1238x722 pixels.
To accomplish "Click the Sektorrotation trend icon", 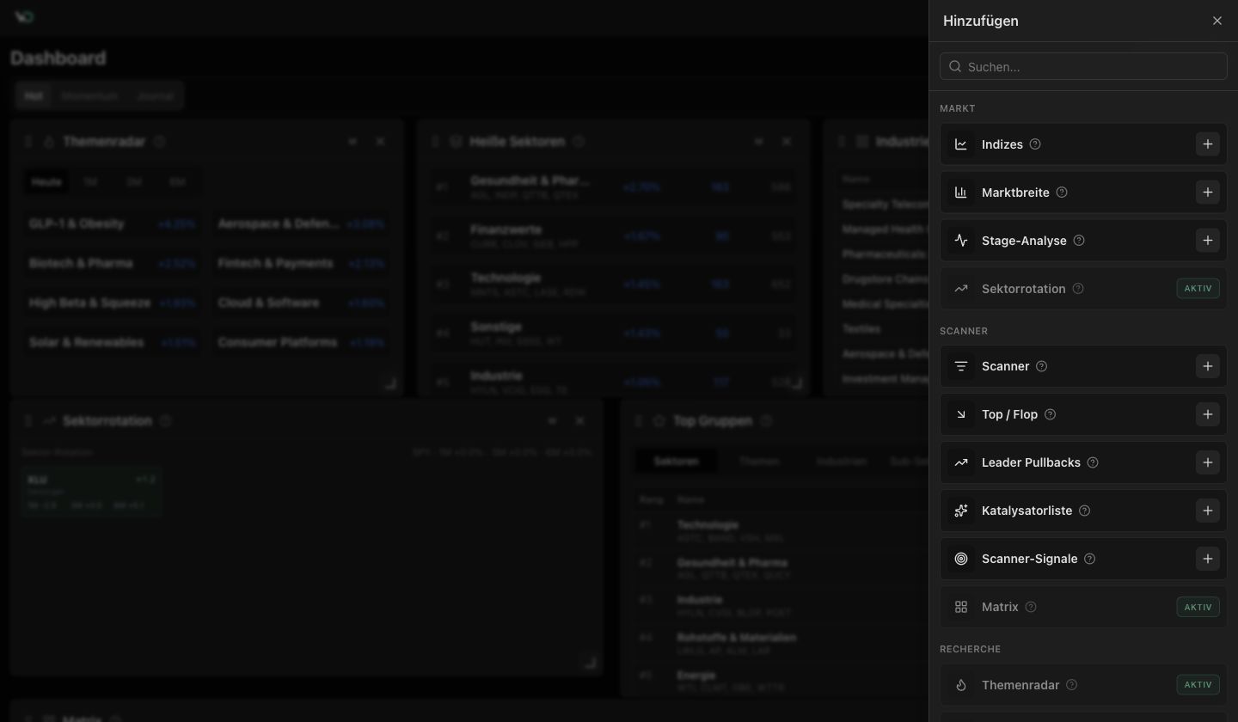I will 961,289.
